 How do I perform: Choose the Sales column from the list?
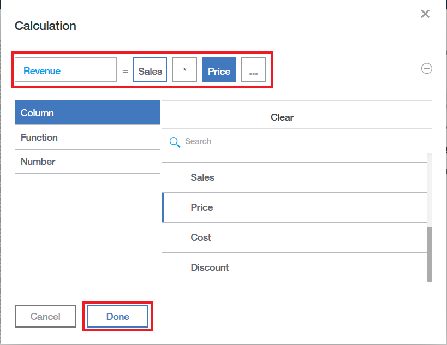click(x=294, y=177)
